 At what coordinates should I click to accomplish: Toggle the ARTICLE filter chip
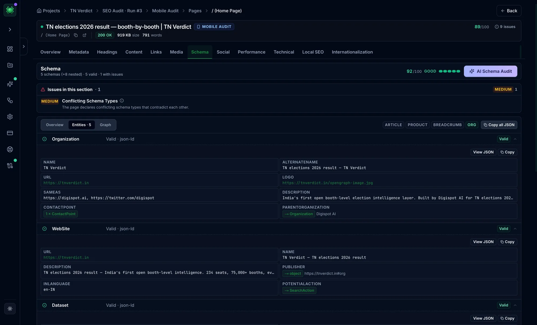point(393,125)
